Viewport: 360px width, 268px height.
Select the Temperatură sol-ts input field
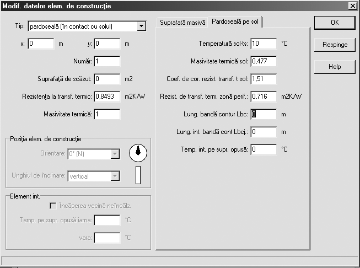[264, 43]
